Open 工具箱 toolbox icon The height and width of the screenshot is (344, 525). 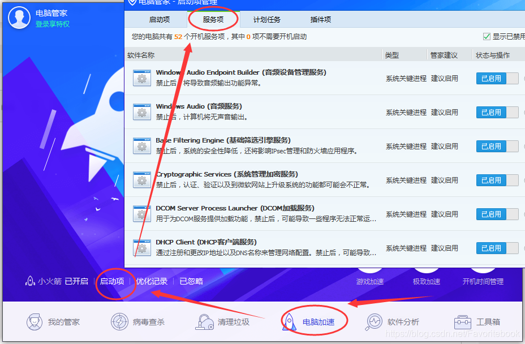(462, 322)
